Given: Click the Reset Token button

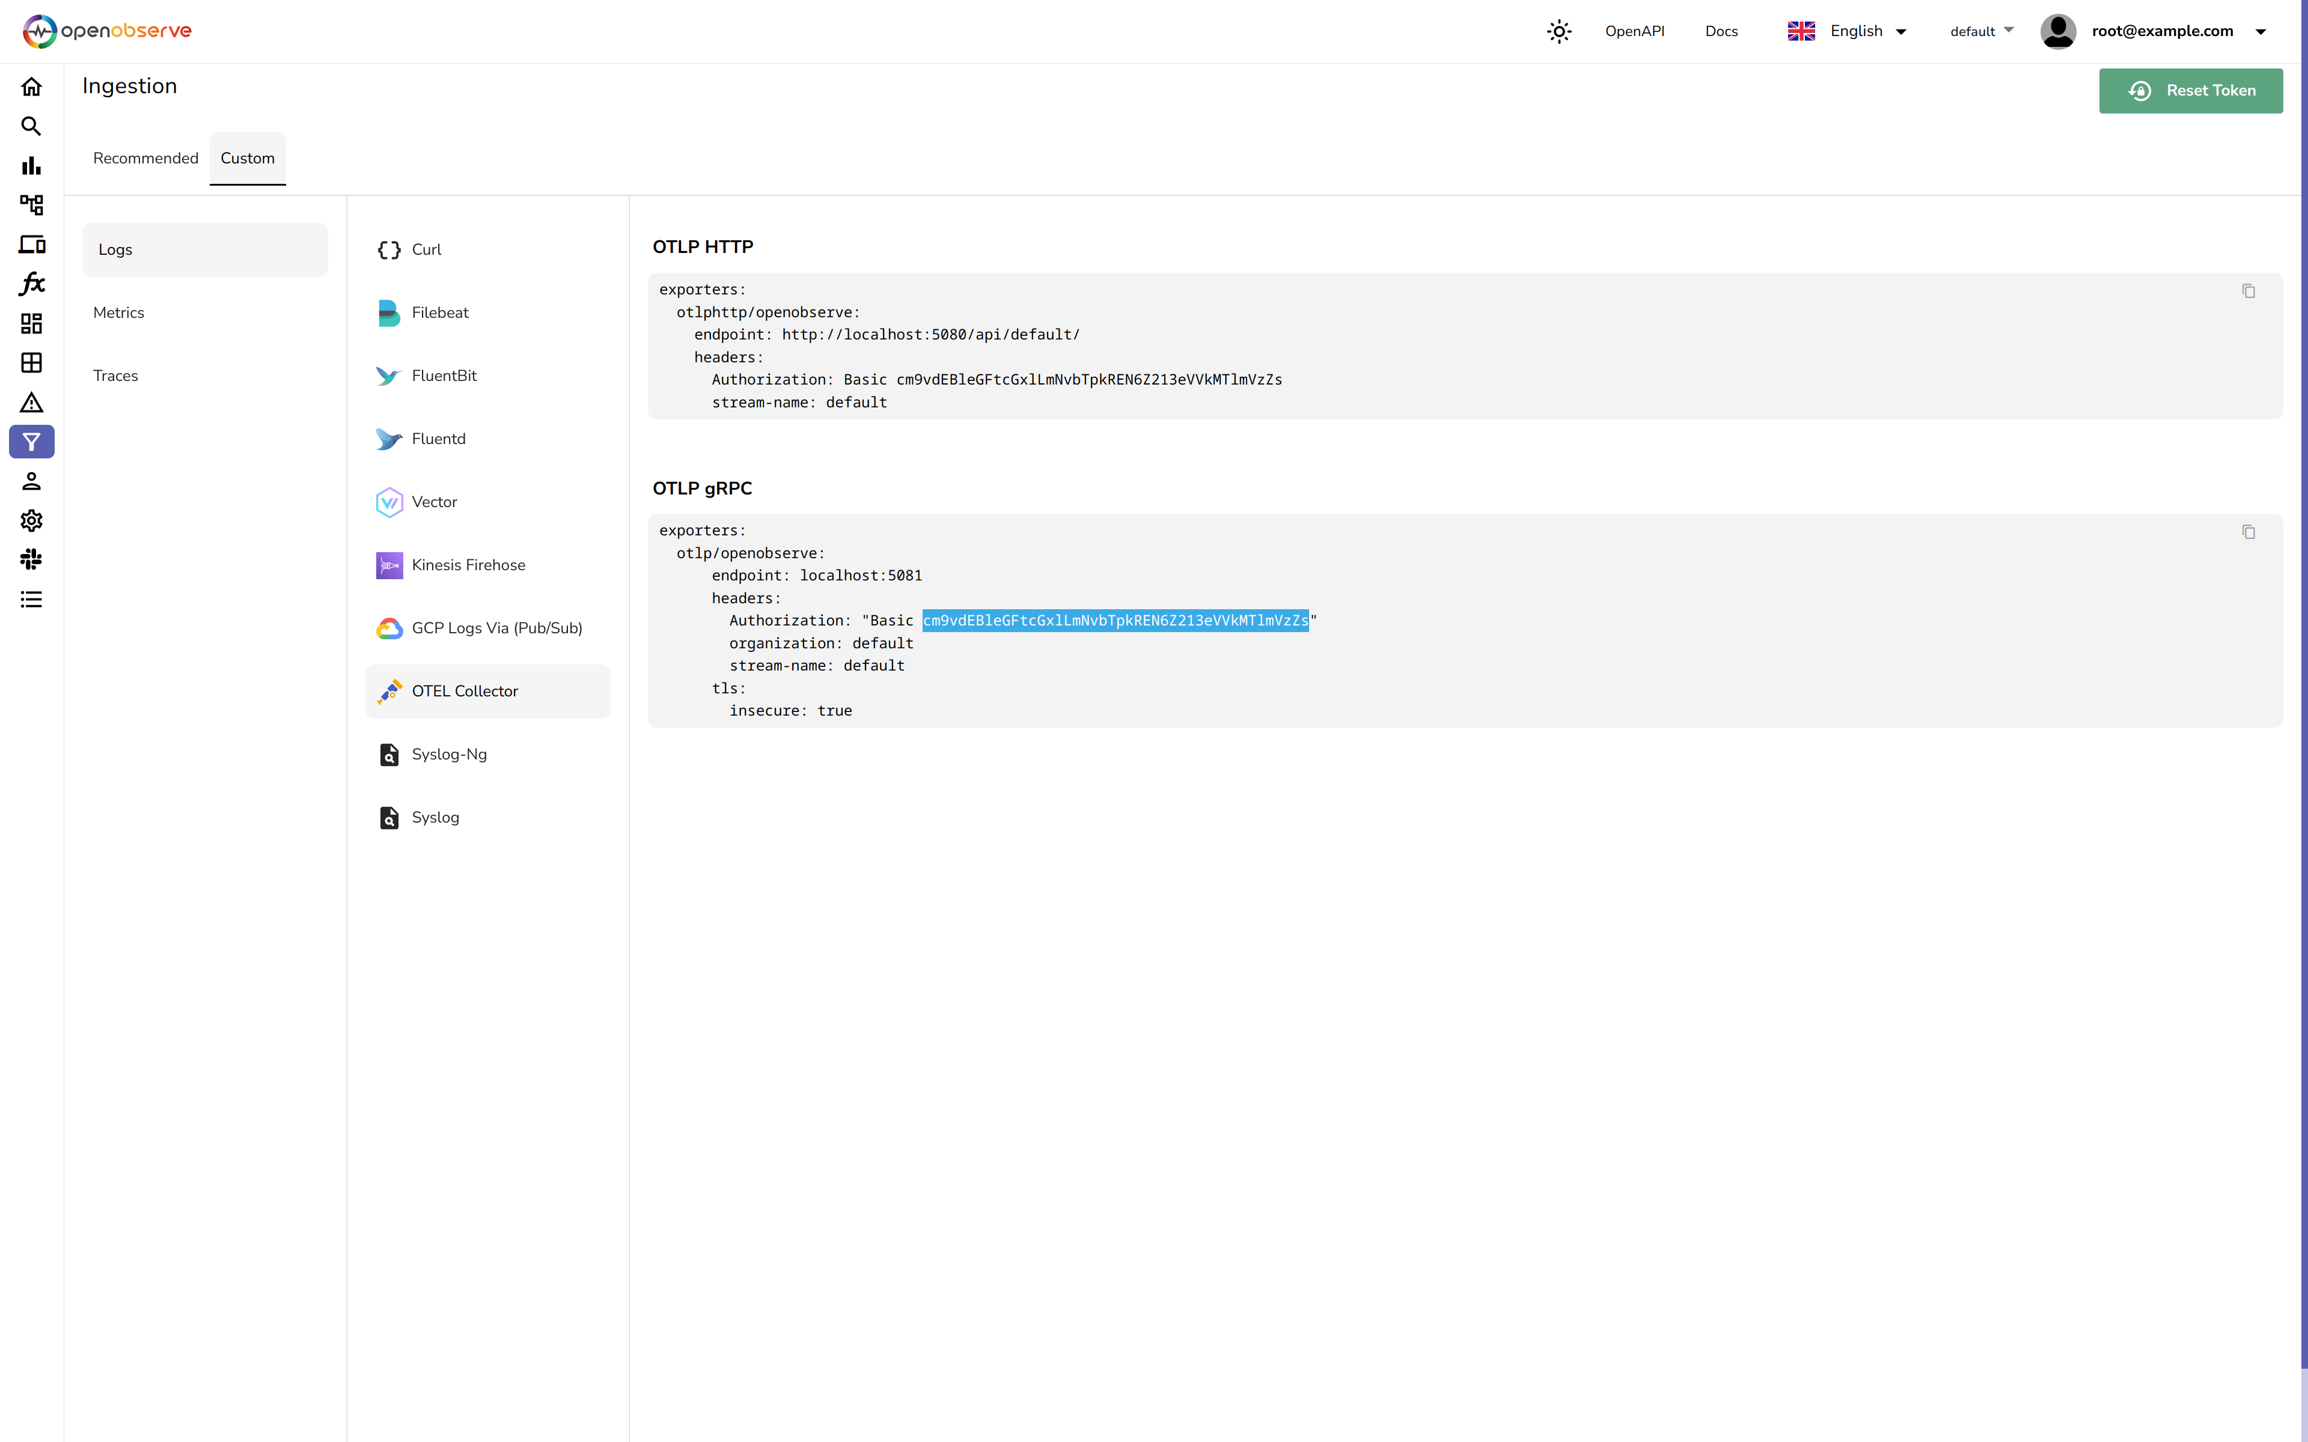Looking at the screenshot, I should coord(2190,90).
